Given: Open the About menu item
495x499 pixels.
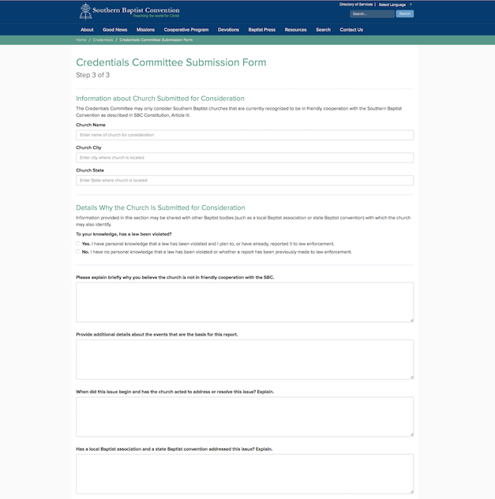Looking at the screenshot, I should 87,30.
